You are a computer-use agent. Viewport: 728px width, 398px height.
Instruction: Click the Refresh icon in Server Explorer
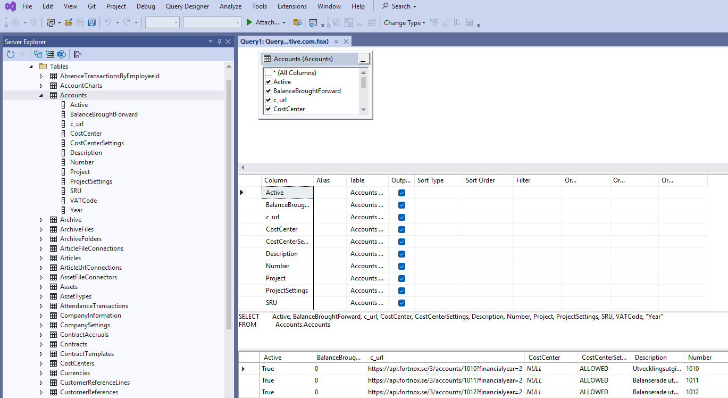click(11, 54)
